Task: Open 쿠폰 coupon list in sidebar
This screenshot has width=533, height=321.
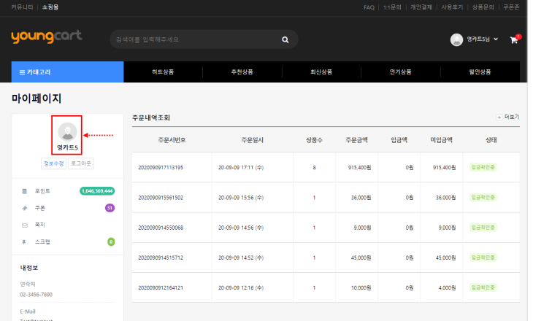Action: coord(67,208)
